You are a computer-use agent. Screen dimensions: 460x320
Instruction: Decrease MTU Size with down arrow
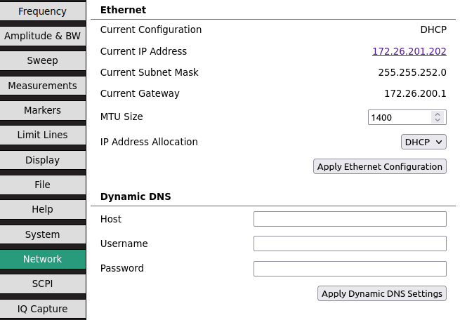coord(438,121)
